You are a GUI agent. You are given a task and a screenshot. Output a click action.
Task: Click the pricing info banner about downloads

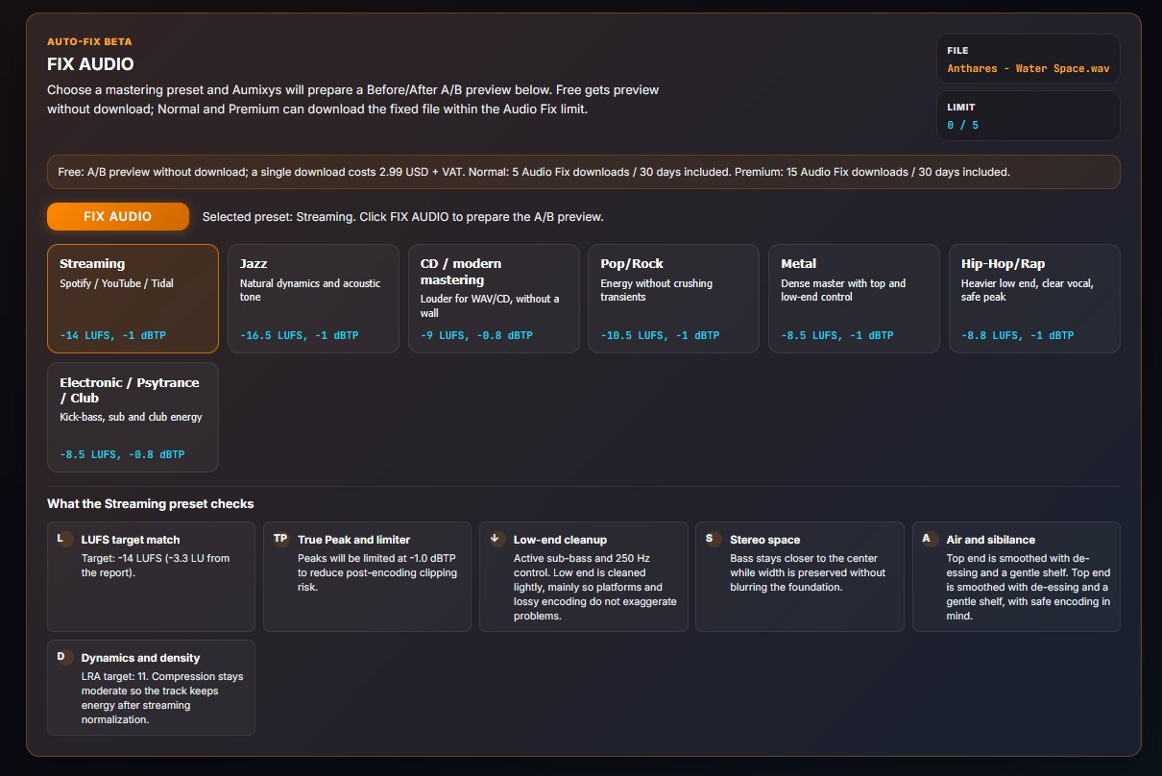tap(584, 173)
